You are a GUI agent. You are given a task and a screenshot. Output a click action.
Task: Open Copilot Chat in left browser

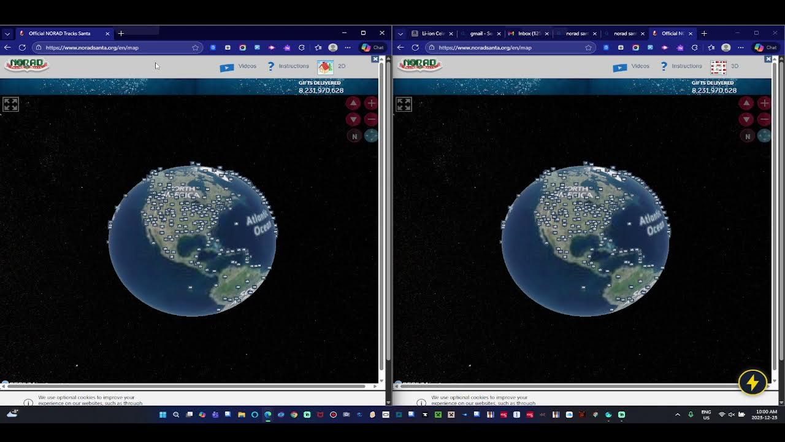click(372, 47)
